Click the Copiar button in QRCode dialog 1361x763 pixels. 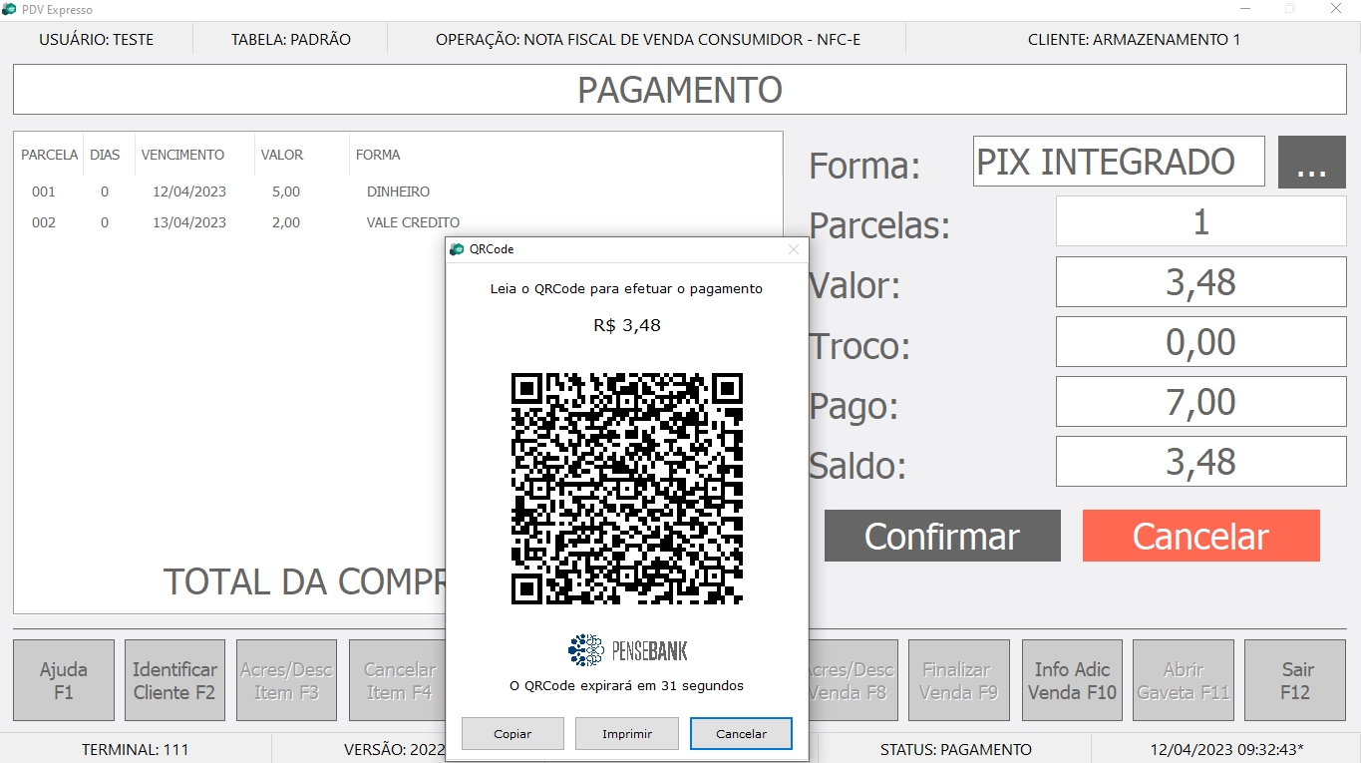tap(512, 734)
